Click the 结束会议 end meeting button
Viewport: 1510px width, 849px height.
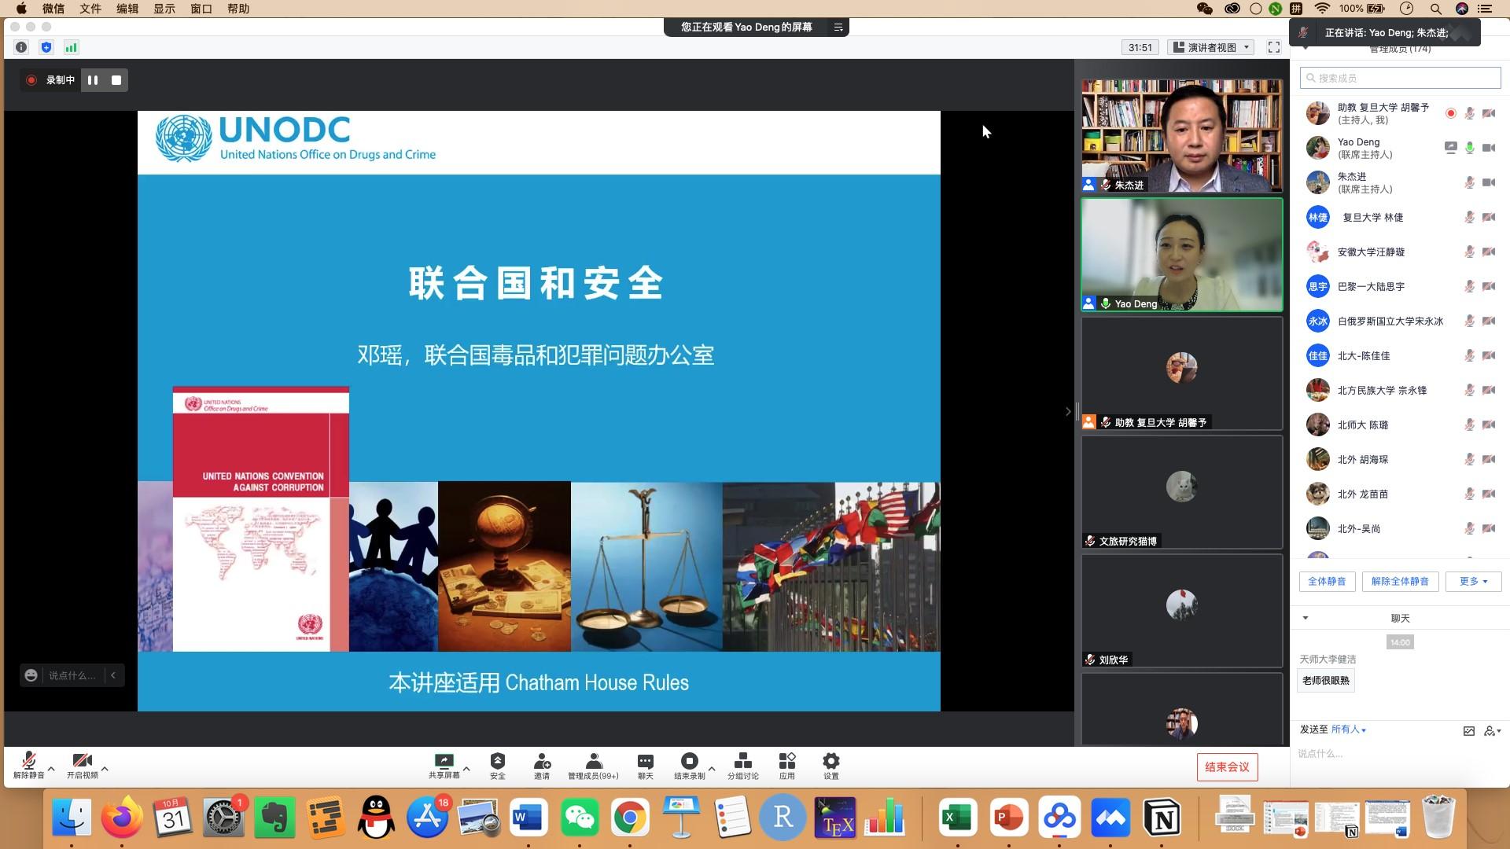(x=1227, y=767)
